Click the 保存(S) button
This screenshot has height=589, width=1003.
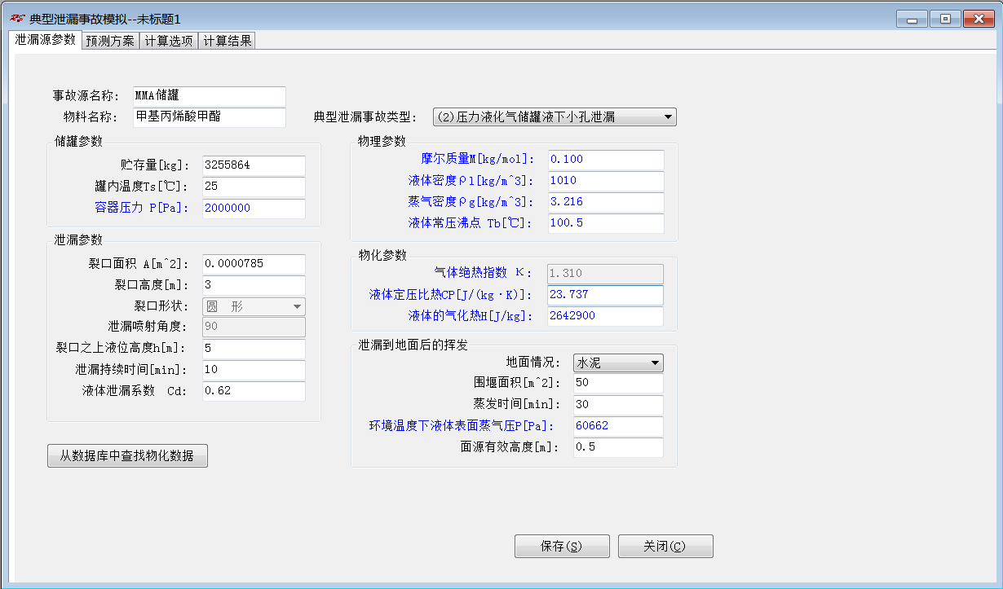pyautogui.click(x=562, y=547)
